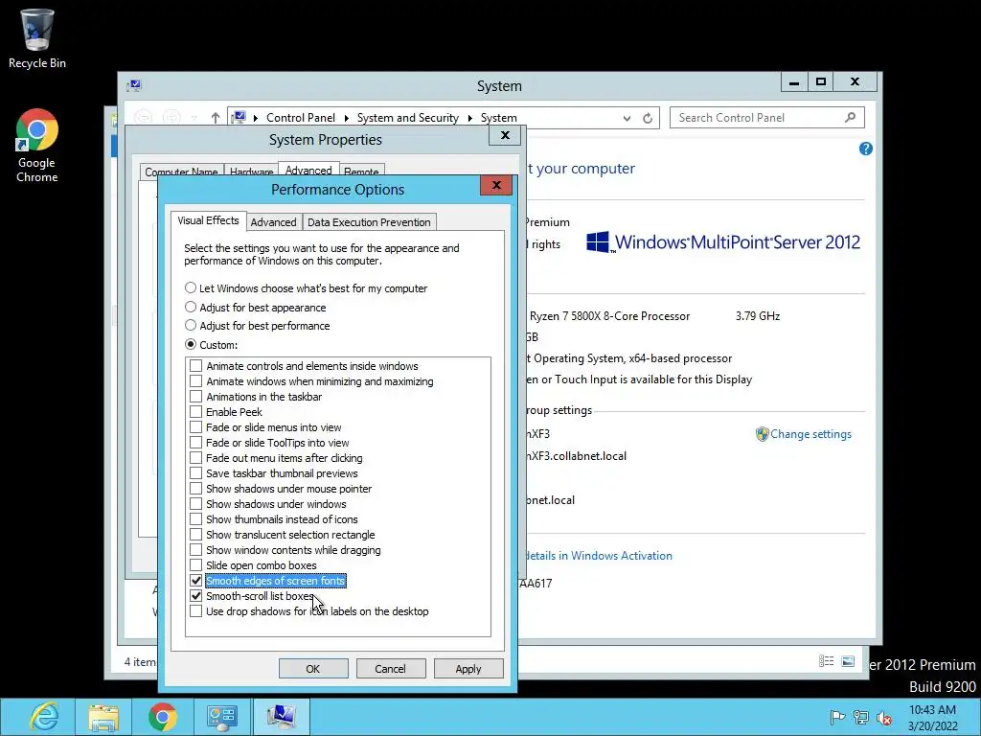Screen dimensions: 981x736
Task: Uncheck Smooth edges of screen fonts
Action: [x=195, y=580]
